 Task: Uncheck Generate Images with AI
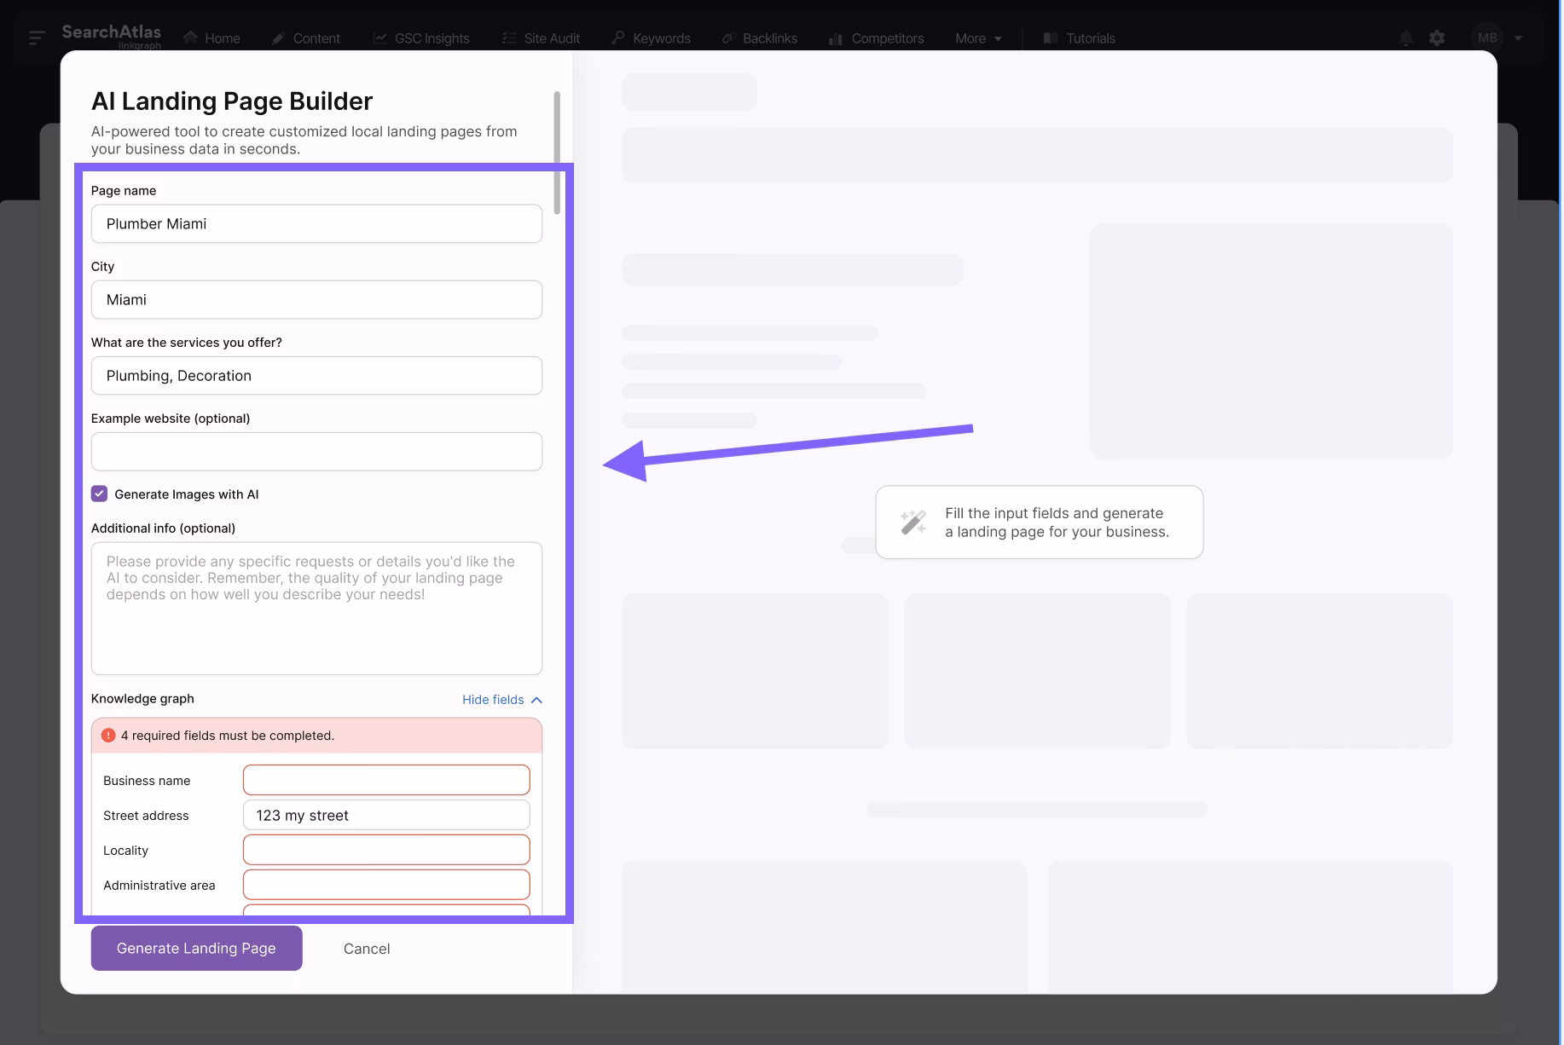tap(100, 494)
